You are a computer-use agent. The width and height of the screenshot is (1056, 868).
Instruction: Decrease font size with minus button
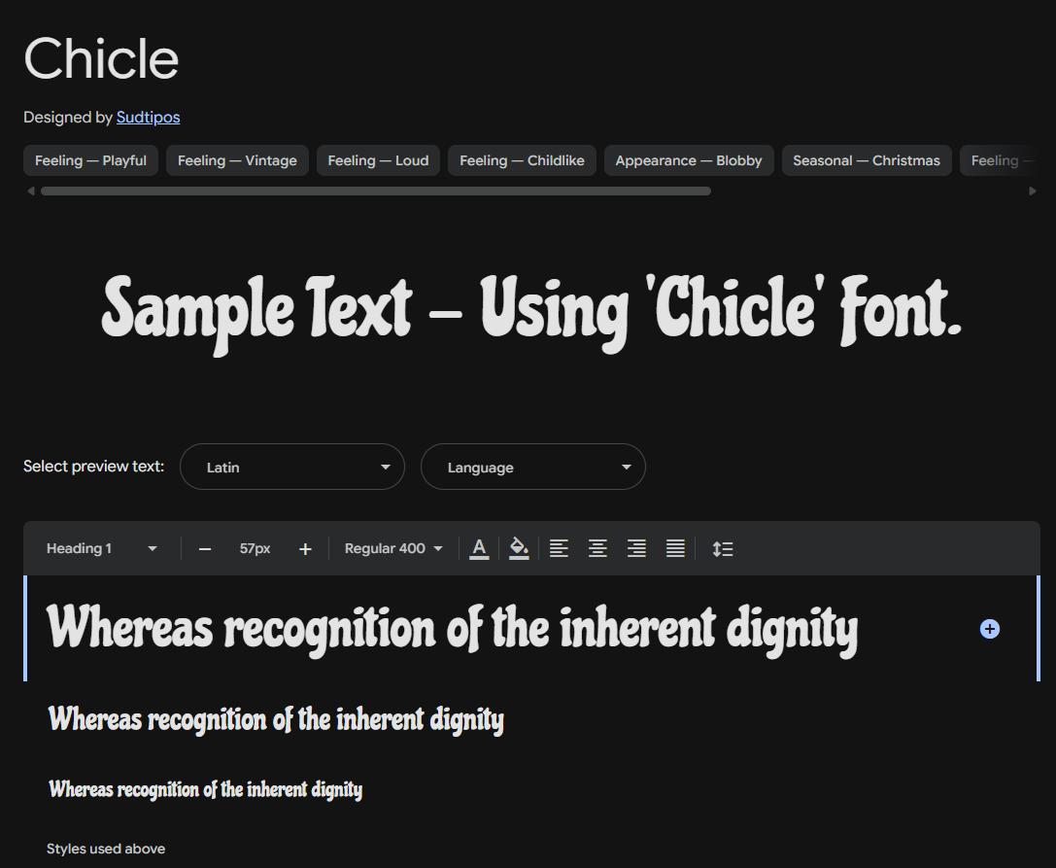(205, 549)
